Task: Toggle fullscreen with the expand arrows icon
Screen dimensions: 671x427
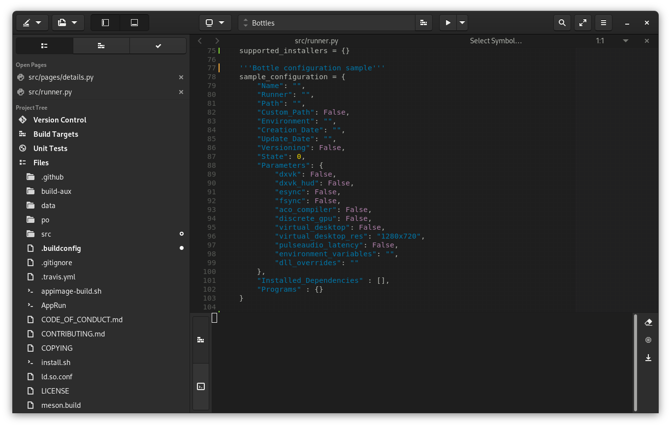Action: point(582,23)
